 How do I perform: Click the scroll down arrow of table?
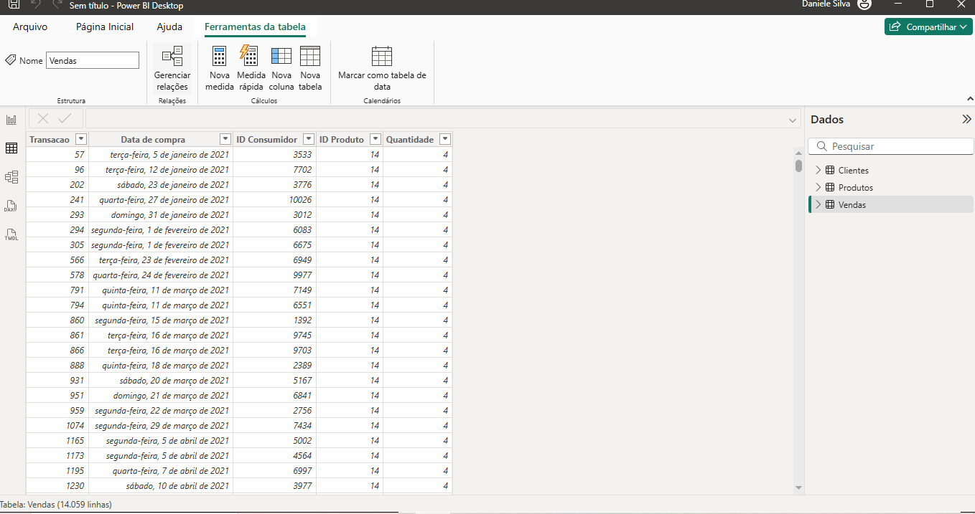[798, 487]
